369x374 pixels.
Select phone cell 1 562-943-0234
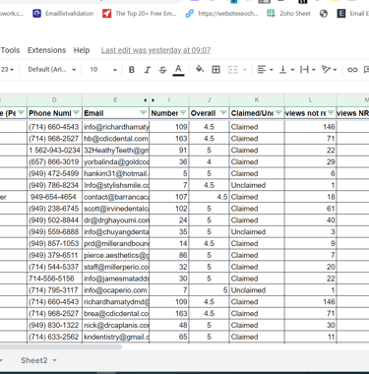[x=54, y=151]
